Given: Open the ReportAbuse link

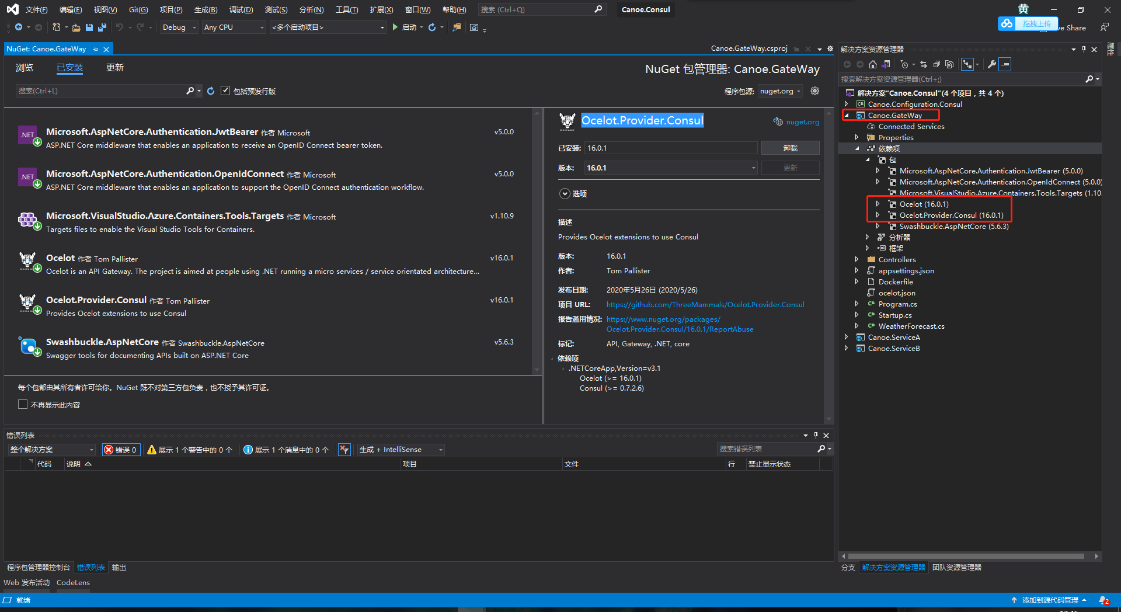Looking at the screenshot, I should point(680,324).
